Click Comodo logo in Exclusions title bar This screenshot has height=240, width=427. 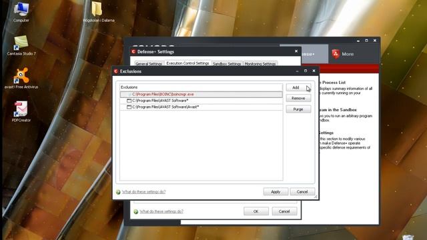116,71
